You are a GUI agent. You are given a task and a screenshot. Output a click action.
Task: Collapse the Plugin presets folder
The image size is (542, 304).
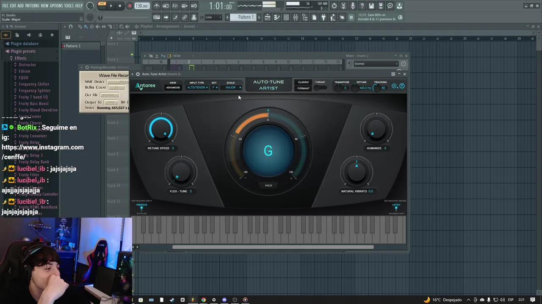pyautogui.click(x=23, y=51)
